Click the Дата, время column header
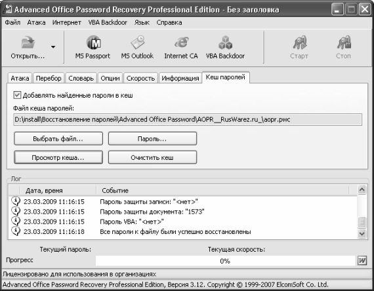Viewport: 374px width, 291px height. click(x=58, y=191)
